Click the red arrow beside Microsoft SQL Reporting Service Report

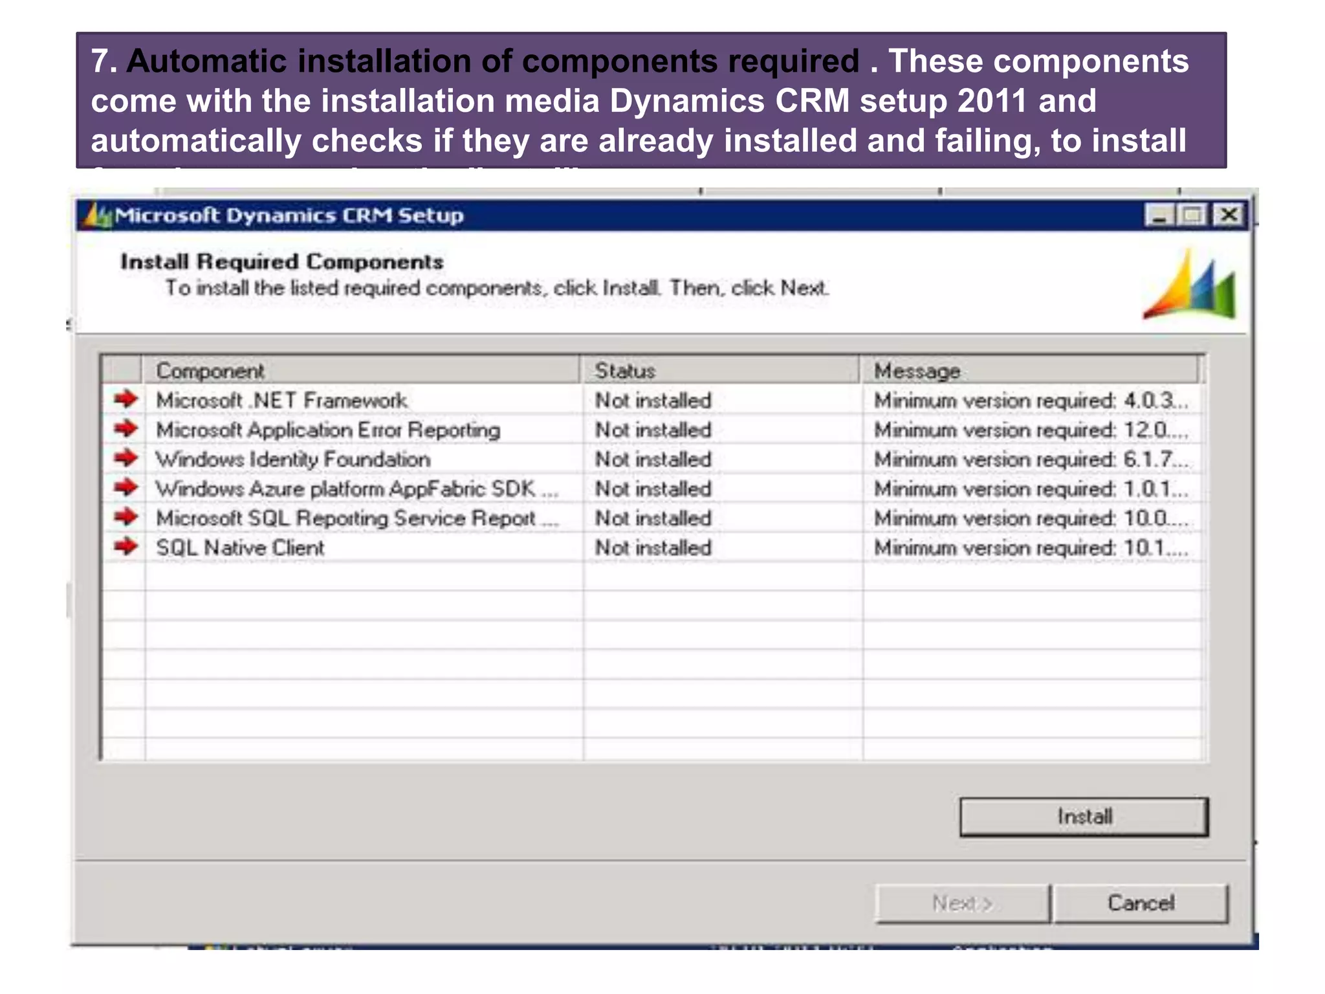[x=126, y=517]
